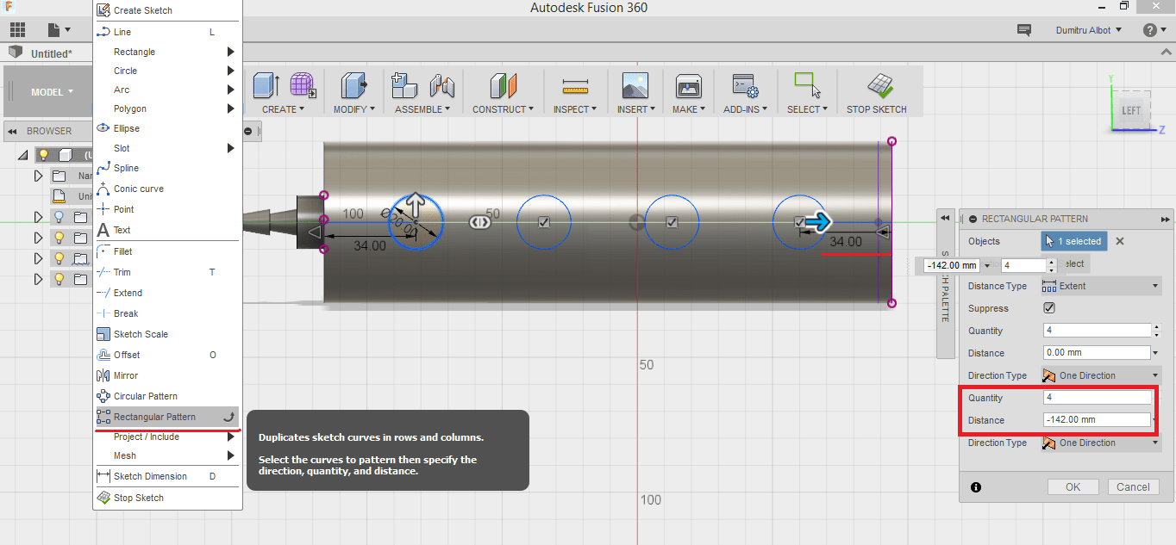Viewport: 1176px width, 545px height.
Task: Click the Assemble joint icon
Action: [x=441, y=86]
